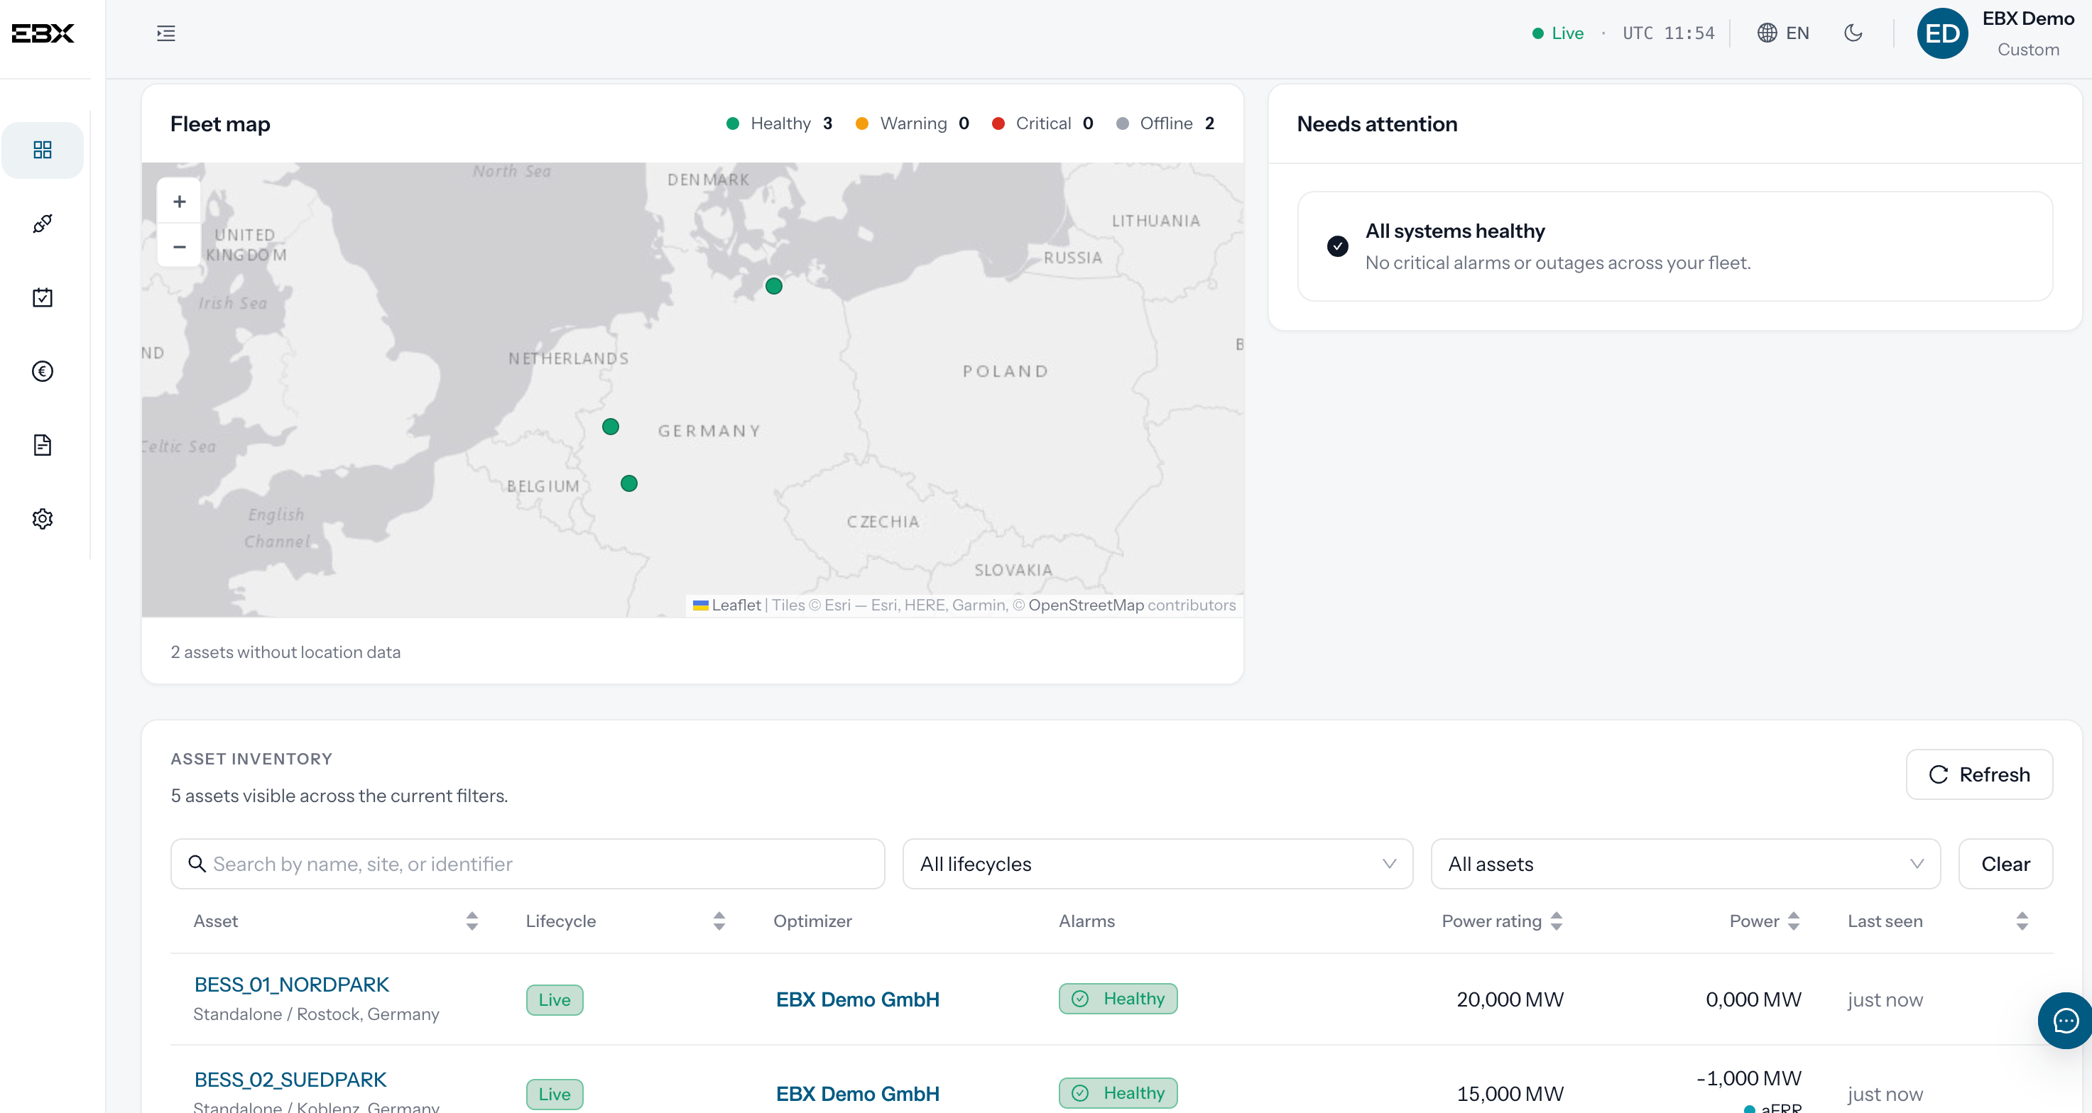Screen dimensions: 2092x1113
Task: Open EBX Demo GmbH optimizer for SUEDPARK
Action: coord(858,1094)
